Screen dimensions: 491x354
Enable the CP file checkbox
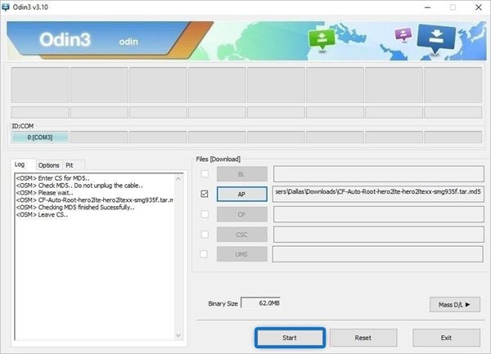(x=204, y=214)
